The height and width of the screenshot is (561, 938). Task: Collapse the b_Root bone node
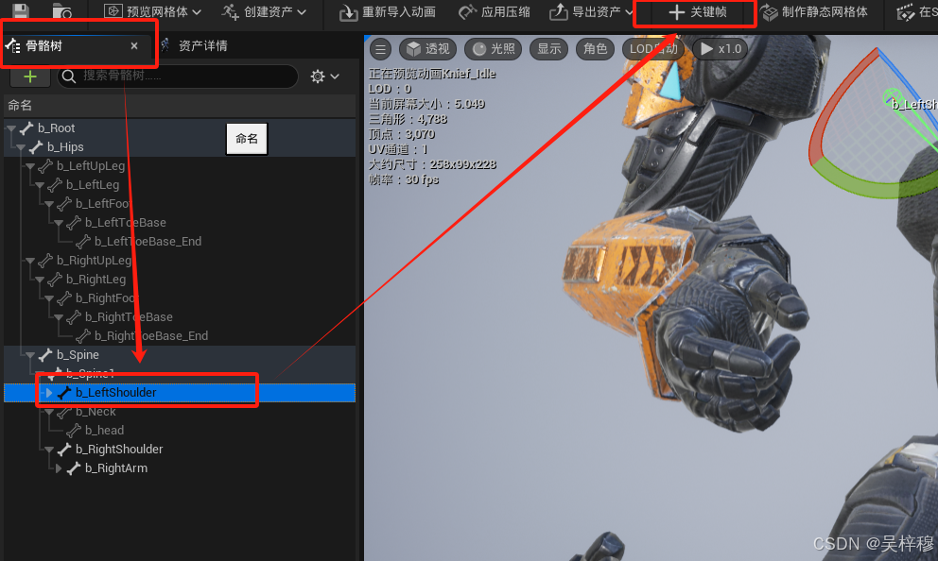(x=10, y=127)
